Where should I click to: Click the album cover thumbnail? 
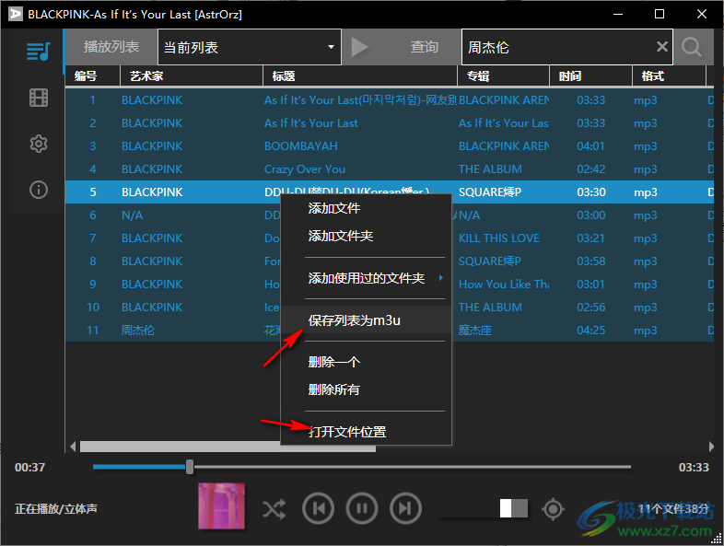point(221,505)
